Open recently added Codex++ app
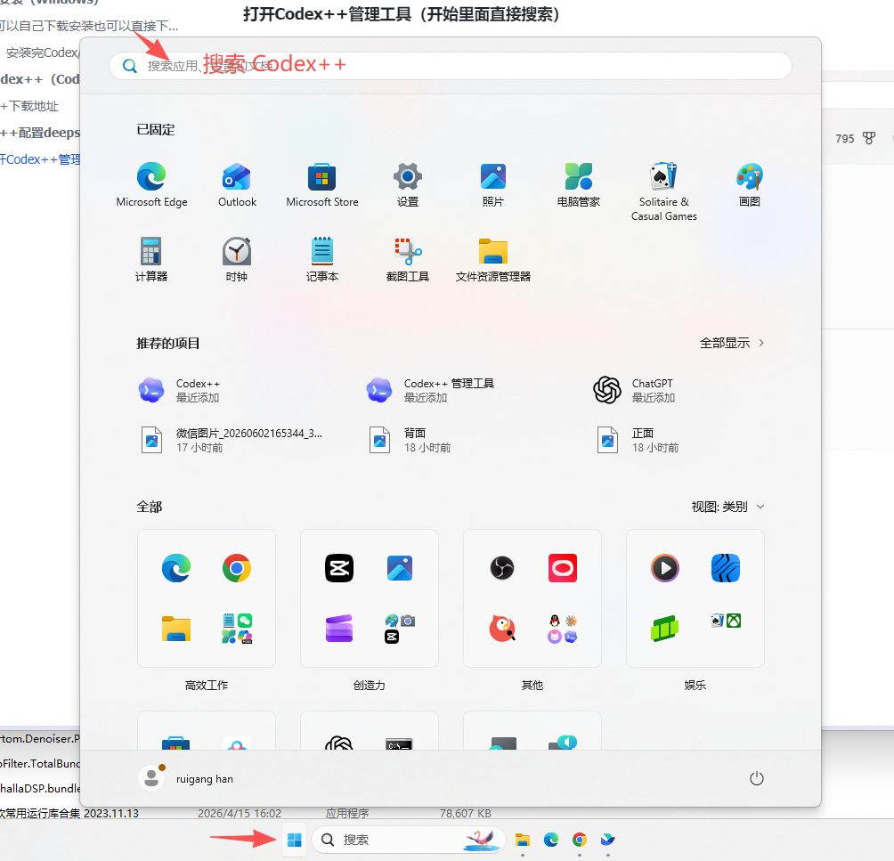Image resolution: width=894 pixels, height=861 pixels. tap(180, 391)
